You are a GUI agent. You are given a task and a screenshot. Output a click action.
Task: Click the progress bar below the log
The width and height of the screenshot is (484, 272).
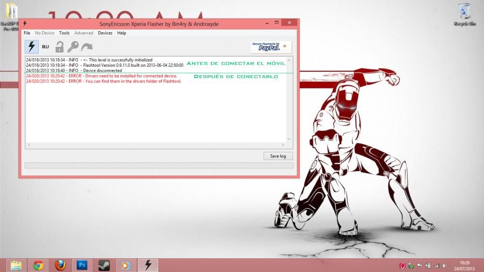click(x=159, y=166)
